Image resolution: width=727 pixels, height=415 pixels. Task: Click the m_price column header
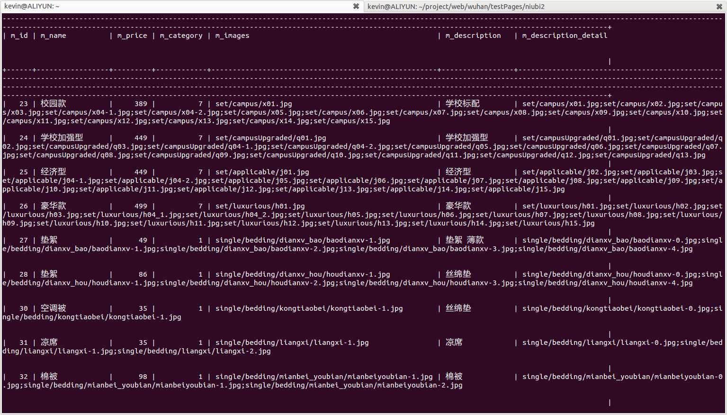pyautogui.click(x=132, y=36)
